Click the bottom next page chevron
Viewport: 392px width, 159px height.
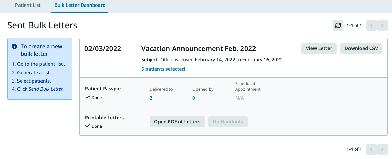coord(382,149)
